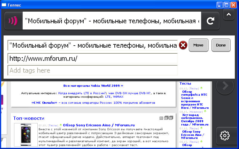The image size is (239, 149).
Task: Click the bookmark URL field with mforum.ru
Action: click(x=93, y=58)
